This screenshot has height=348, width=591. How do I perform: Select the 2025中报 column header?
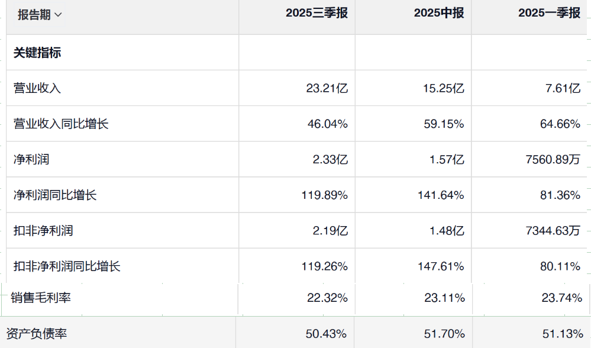pos(439,14)
